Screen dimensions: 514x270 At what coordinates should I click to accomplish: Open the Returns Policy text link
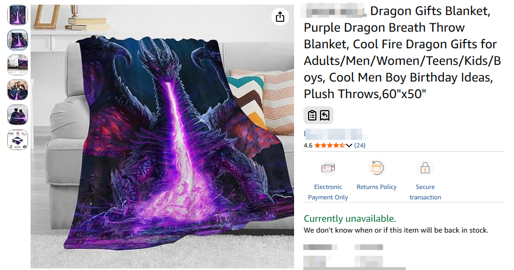click(377, 187)
